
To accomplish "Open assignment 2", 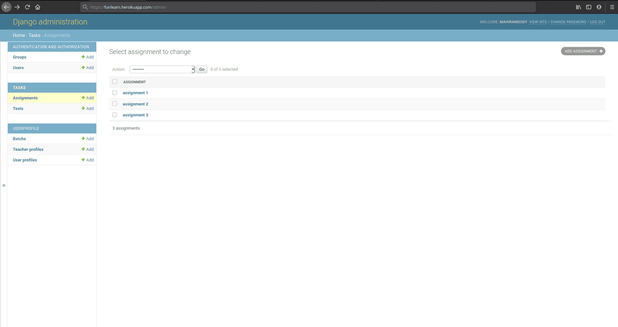I will [135, 104].
